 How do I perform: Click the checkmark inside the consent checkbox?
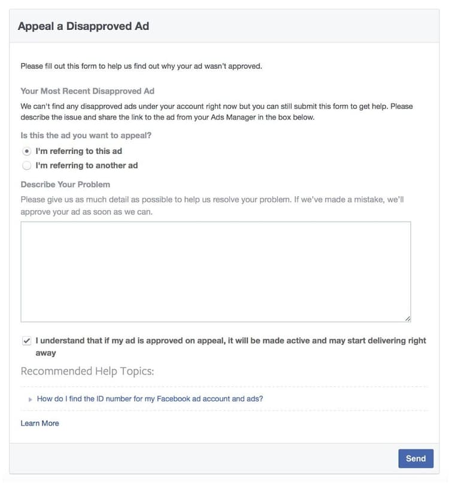coord(25,340)
